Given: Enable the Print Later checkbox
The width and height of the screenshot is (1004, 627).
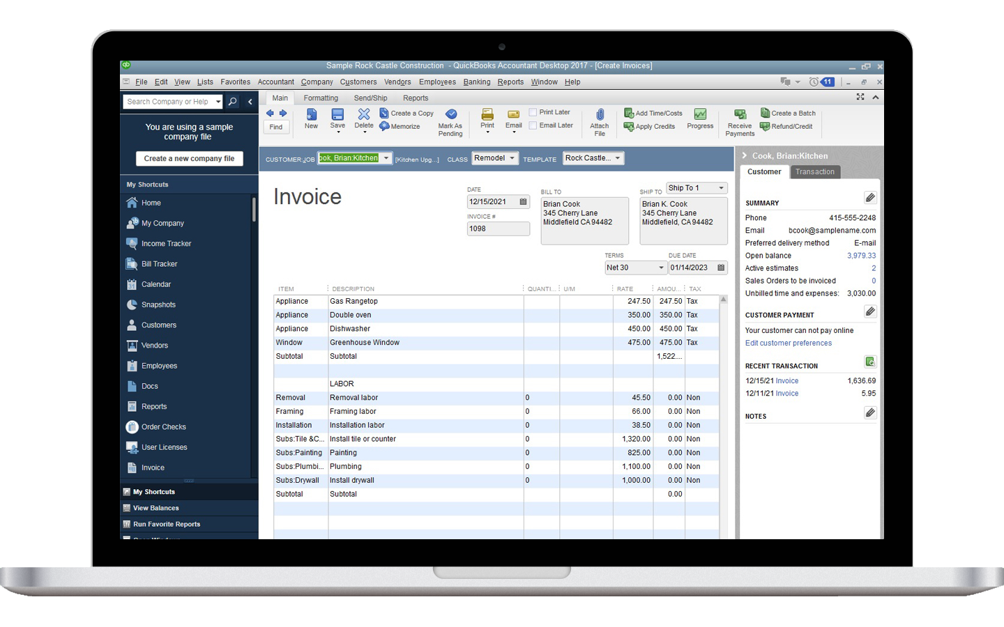Looking at the screenshot, I should click(x=533, y=112).
